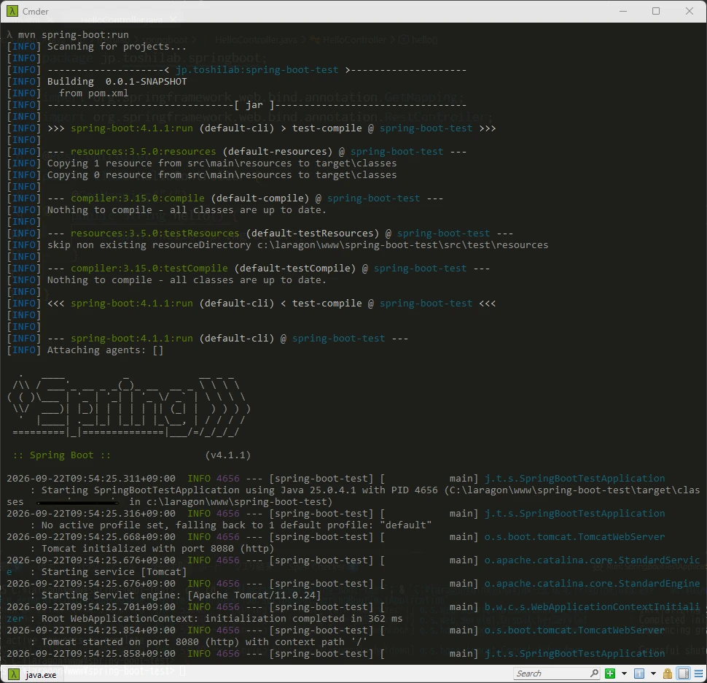Open the hamburger settings menu icon
This screenshot has width=707, height=683.
pos(698,674)
